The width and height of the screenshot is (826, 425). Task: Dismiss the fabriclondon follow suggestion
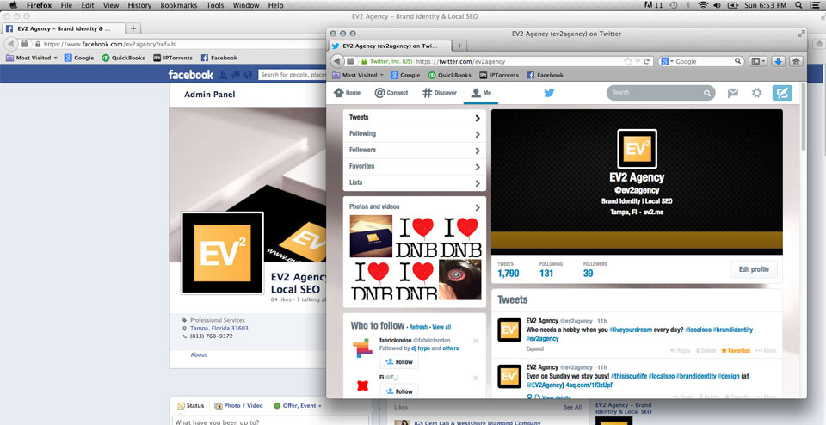pos(476,342)
